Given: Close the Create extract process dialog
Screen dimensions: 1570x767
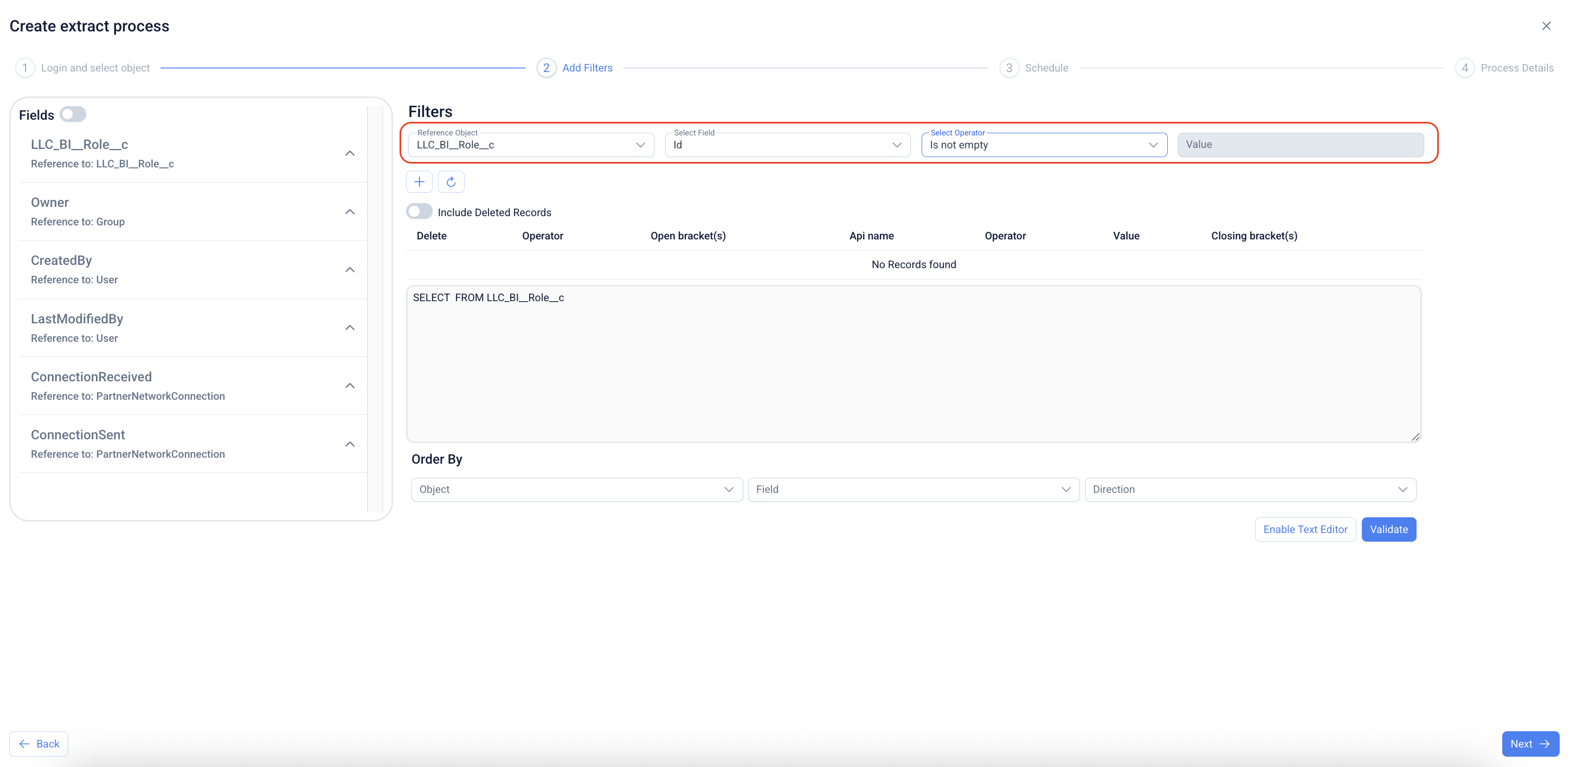Looking at the screenshot, I should tap(1546, 25).
